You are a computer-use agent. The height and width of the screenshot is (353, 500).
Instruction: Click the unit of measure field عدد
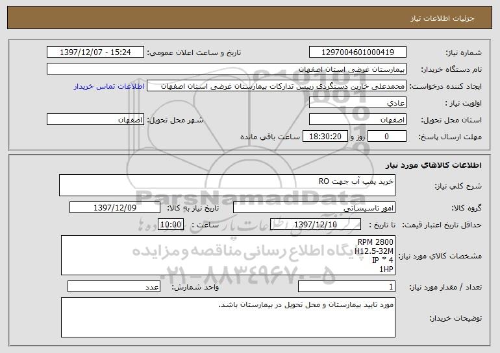point(114,286)
